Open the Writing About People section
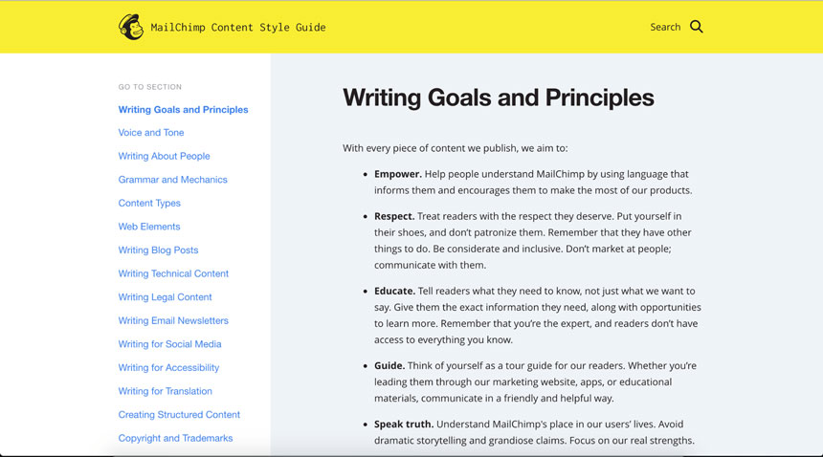This screenshot has width=823, height=457. point(164,156)
